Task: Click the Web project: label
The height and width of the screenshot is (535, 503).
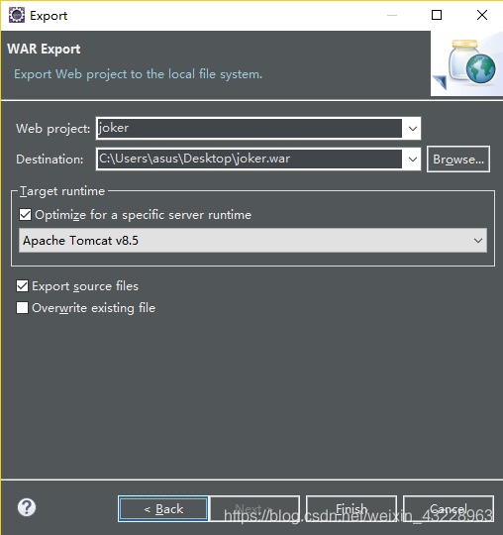Action: click(x=53, y=129)
